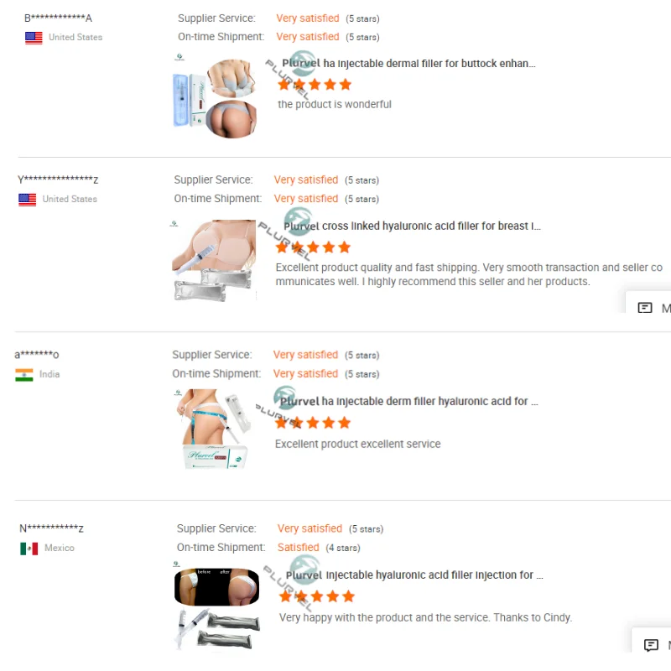Click 'Satisfied' on-time shipment rating for Mexico review
Viewport: 671px width, 671px height.
tap(299, 548)
